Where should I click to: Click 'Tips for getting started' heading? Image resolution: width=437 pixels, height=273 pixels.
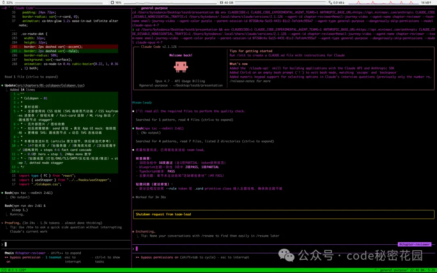coord(251,51)
